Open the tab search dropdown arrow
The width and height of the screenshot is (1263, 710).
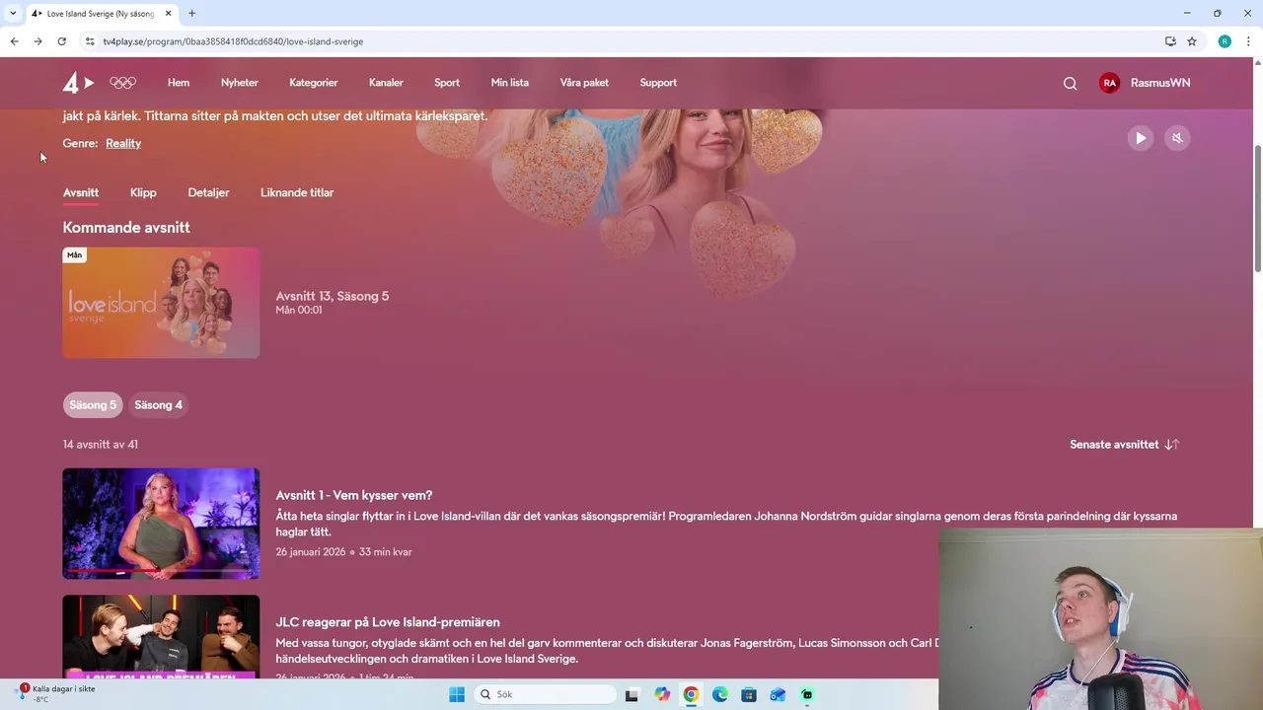click(x=13, y=14)
